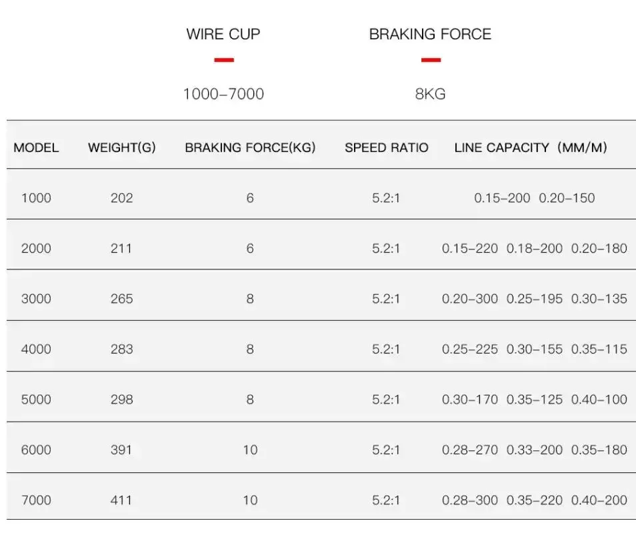Select model 1000 in the table
Screen dimensions: 636x537
click(36, 198)
